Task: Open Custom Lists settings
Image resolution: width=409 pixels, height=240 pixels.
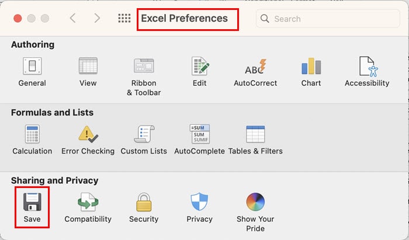Action: [144, 140]
